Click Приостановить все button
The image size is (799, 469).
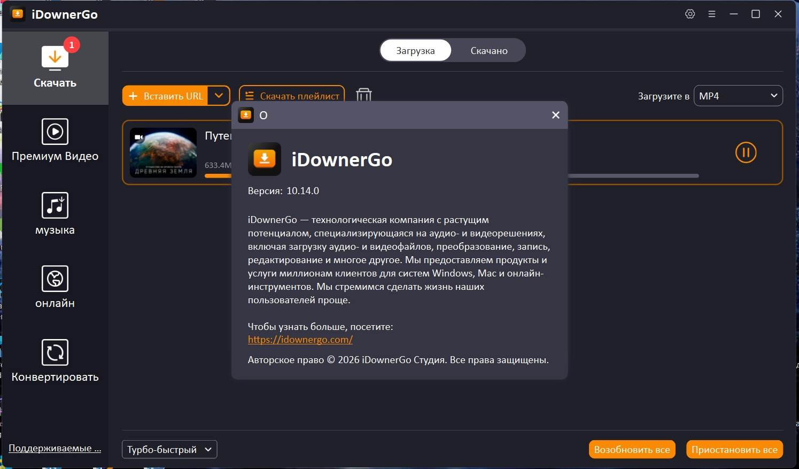point(734,449)
